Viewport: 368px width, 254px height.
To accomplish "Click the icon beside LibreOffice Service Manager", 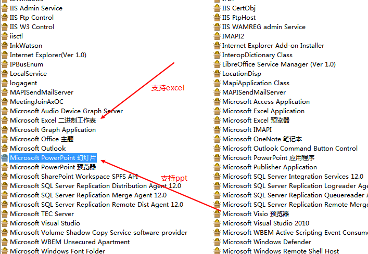I will click(x=217, y=64).
